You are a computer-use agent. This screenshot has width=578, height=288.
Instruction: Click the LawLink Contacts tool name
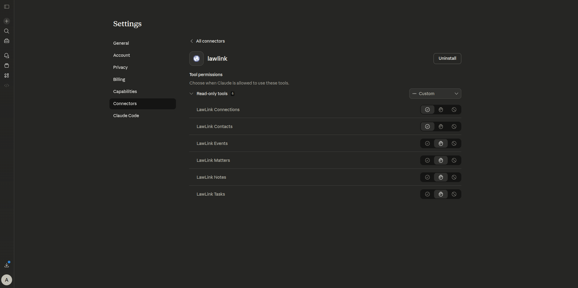[x=215, y=126]
